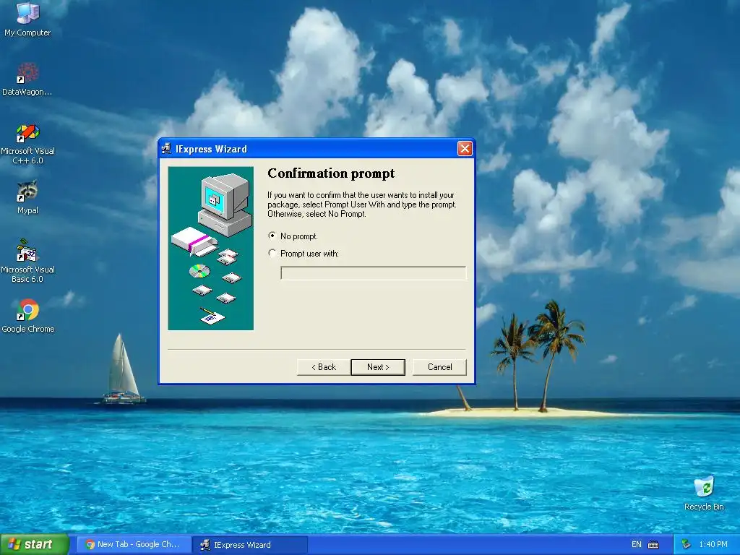Select the Mypal browser shortcut
This screenshot has height=555, width=740.
[x=27, y=197]
